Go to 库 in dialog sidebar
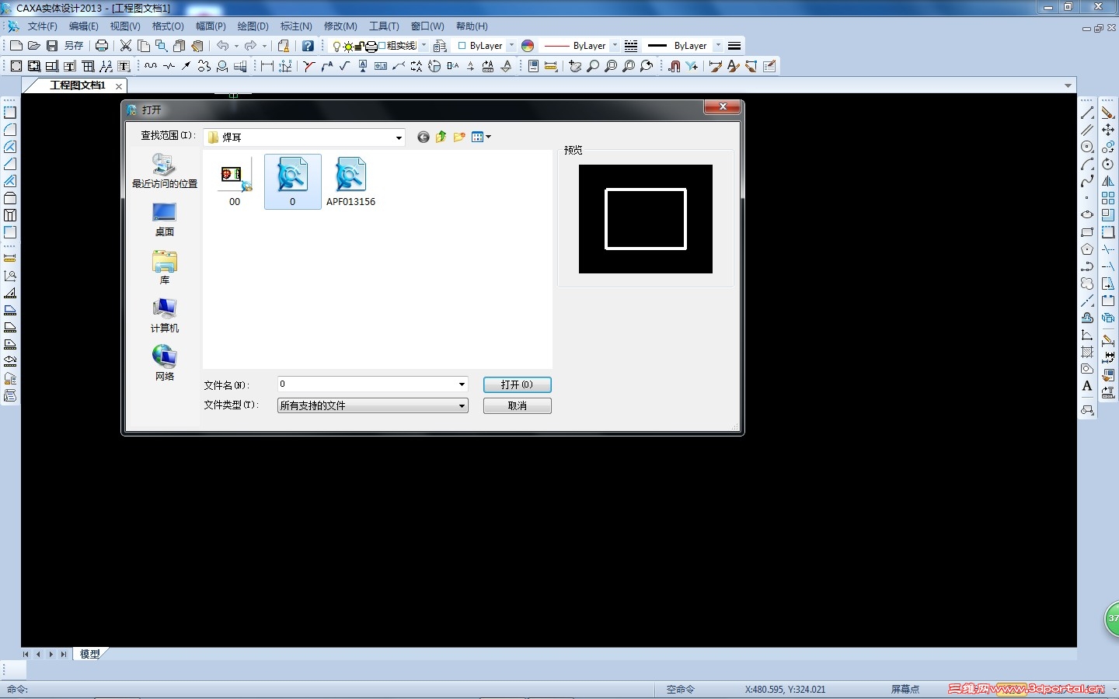The image size is (1119, 699). tap(165, 267)
